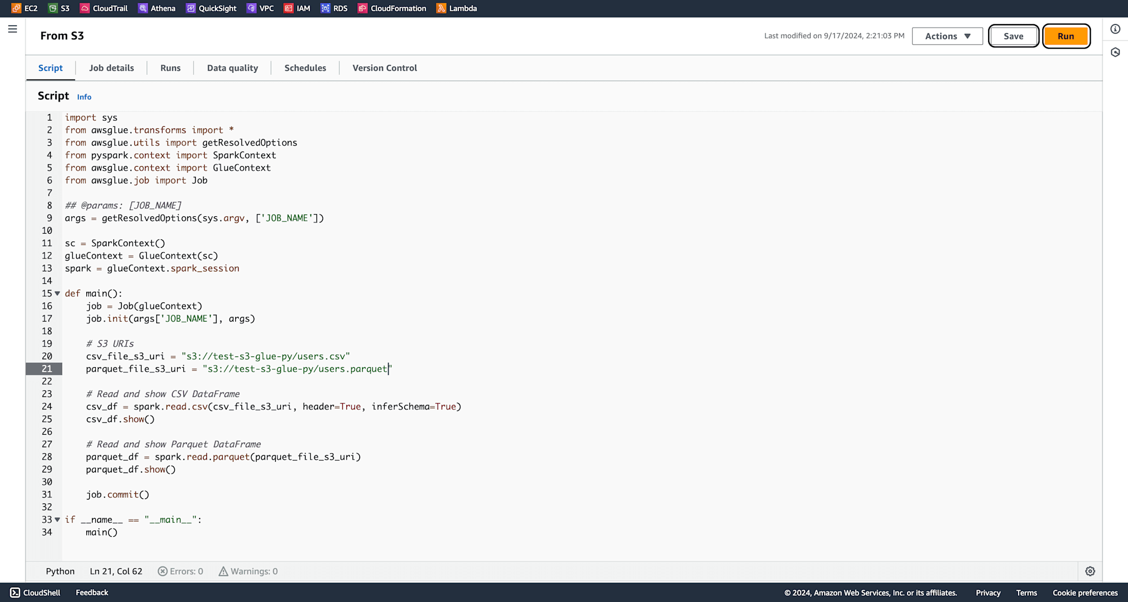The image size is (1128, 602).
Task: Open the Feedback link
Action: pyautogui.click(x=92, y=592)
